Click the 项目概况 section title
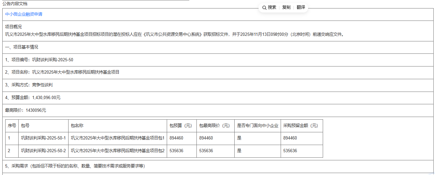This screenshot has height=175, width=435. [x=13, y=27]
